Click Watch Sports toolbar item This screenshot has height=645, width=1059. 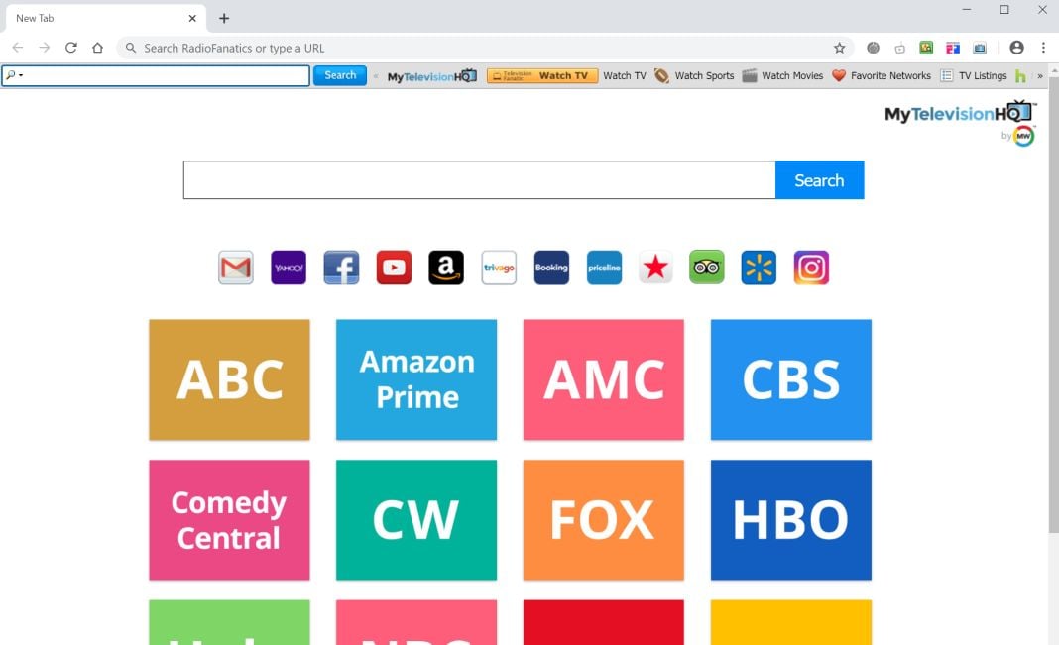click(x=694, y=76)
